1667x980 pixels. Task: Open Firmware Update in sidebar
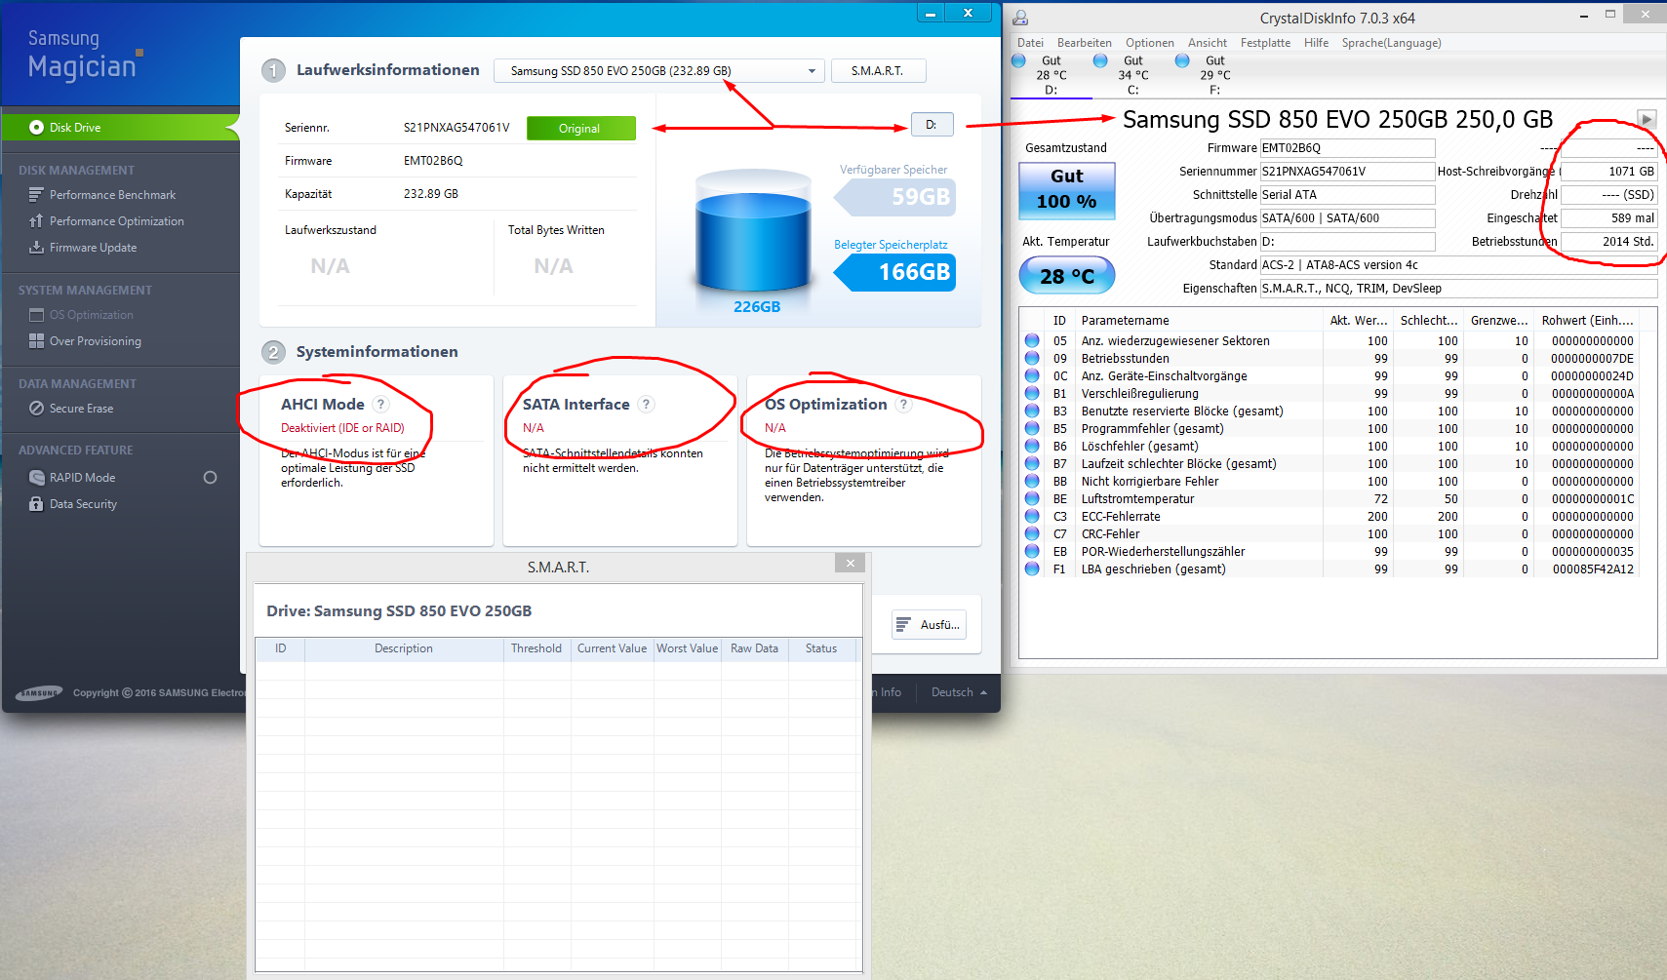click(x=93, y=248)
